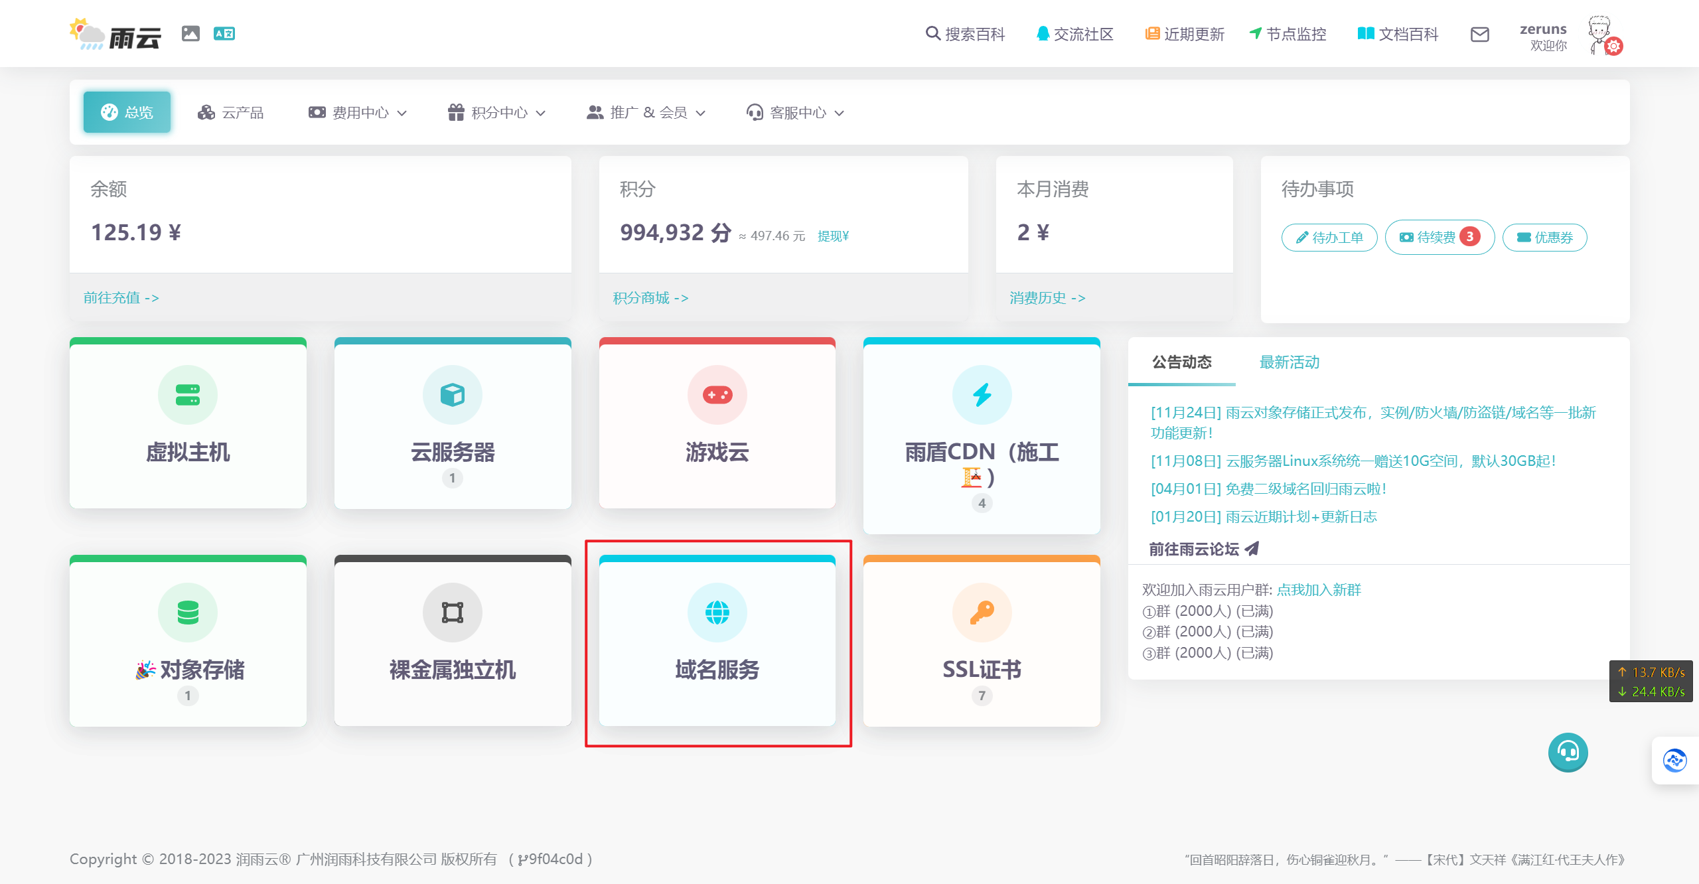Open the mail envelope icon
This screenshot has height=884, width=1699.
[x=1480, y=34]
